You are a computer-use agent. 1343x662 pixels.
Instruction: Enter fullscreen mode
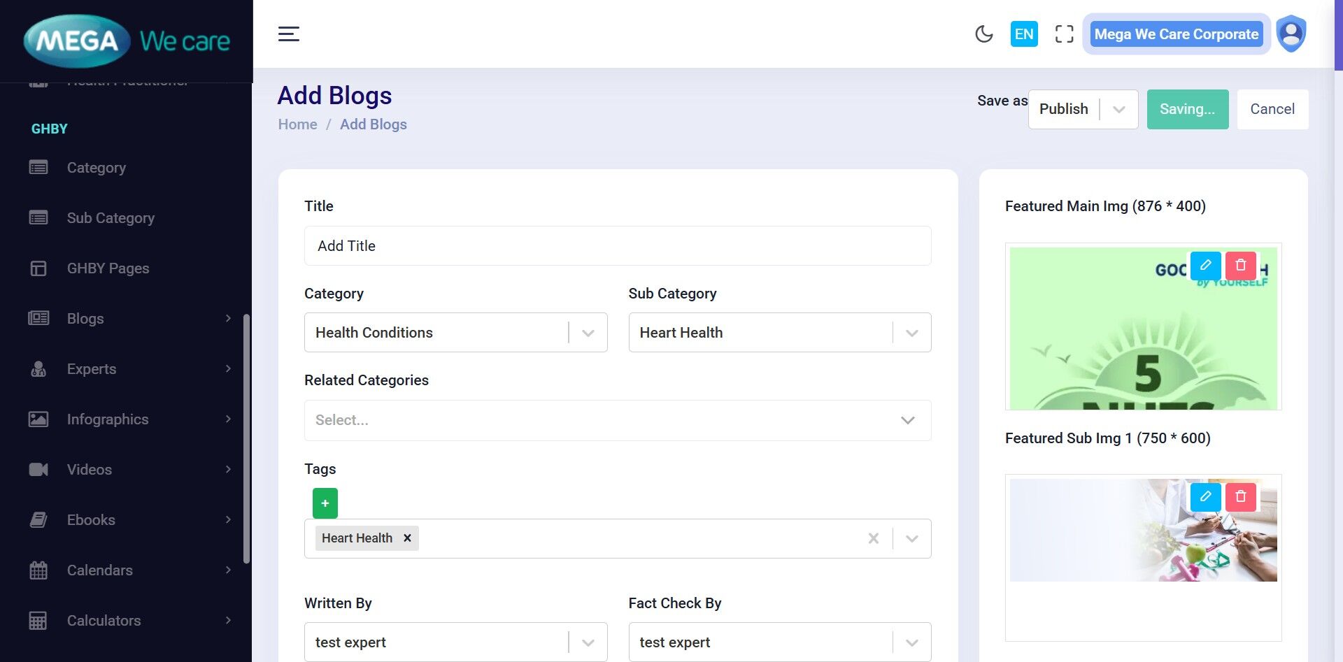point(1064,34)
